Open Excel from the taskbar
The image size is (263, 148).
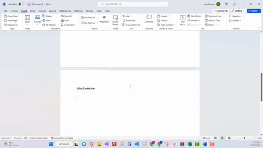pos(189,144)
